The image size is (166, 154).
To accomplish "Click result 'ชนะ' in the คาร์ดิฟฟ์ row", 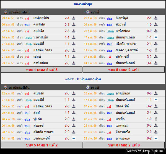I will (27, 25).
